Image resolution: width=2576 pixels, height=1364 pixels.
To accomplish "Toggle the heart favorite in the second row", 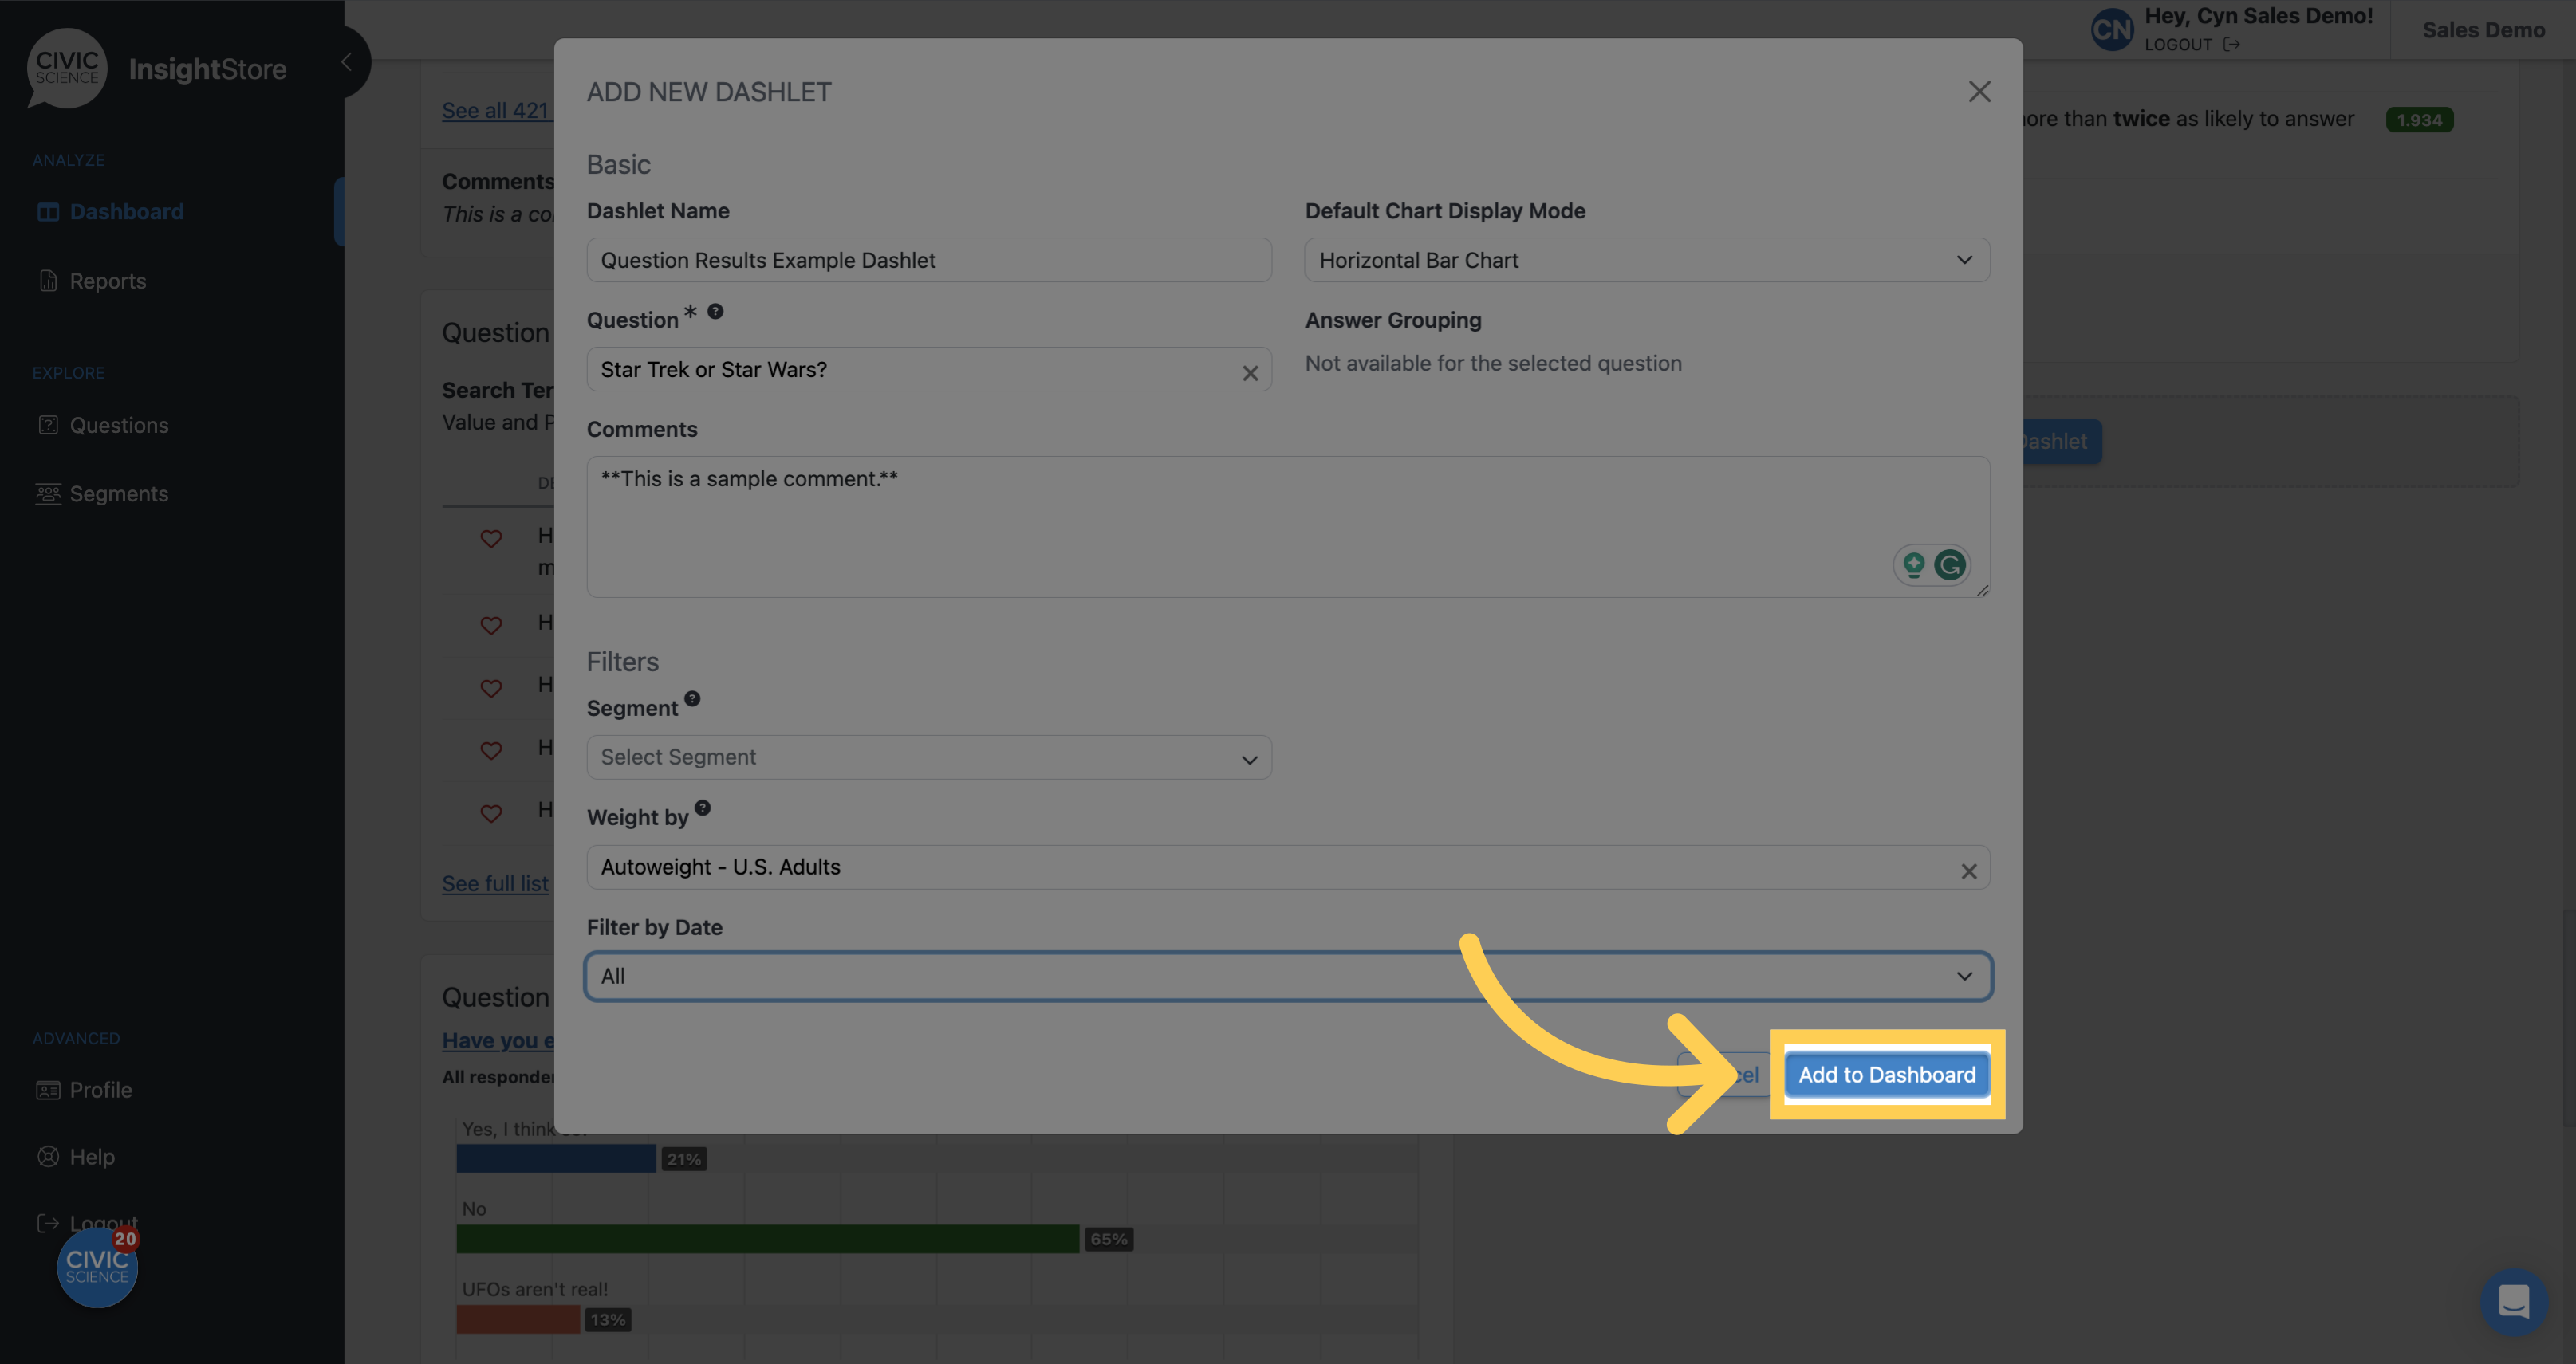I will 490,626.
